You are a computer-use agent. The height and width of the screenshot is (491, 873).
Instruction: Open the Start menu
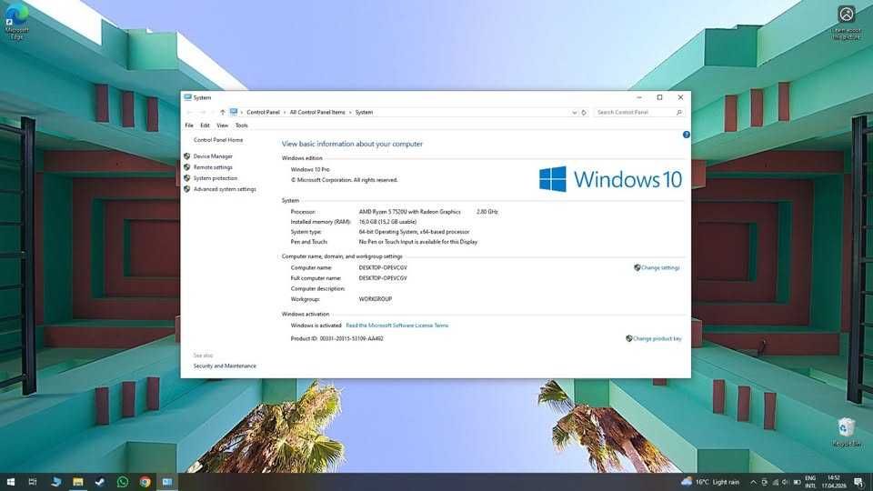tap(11, 482)
